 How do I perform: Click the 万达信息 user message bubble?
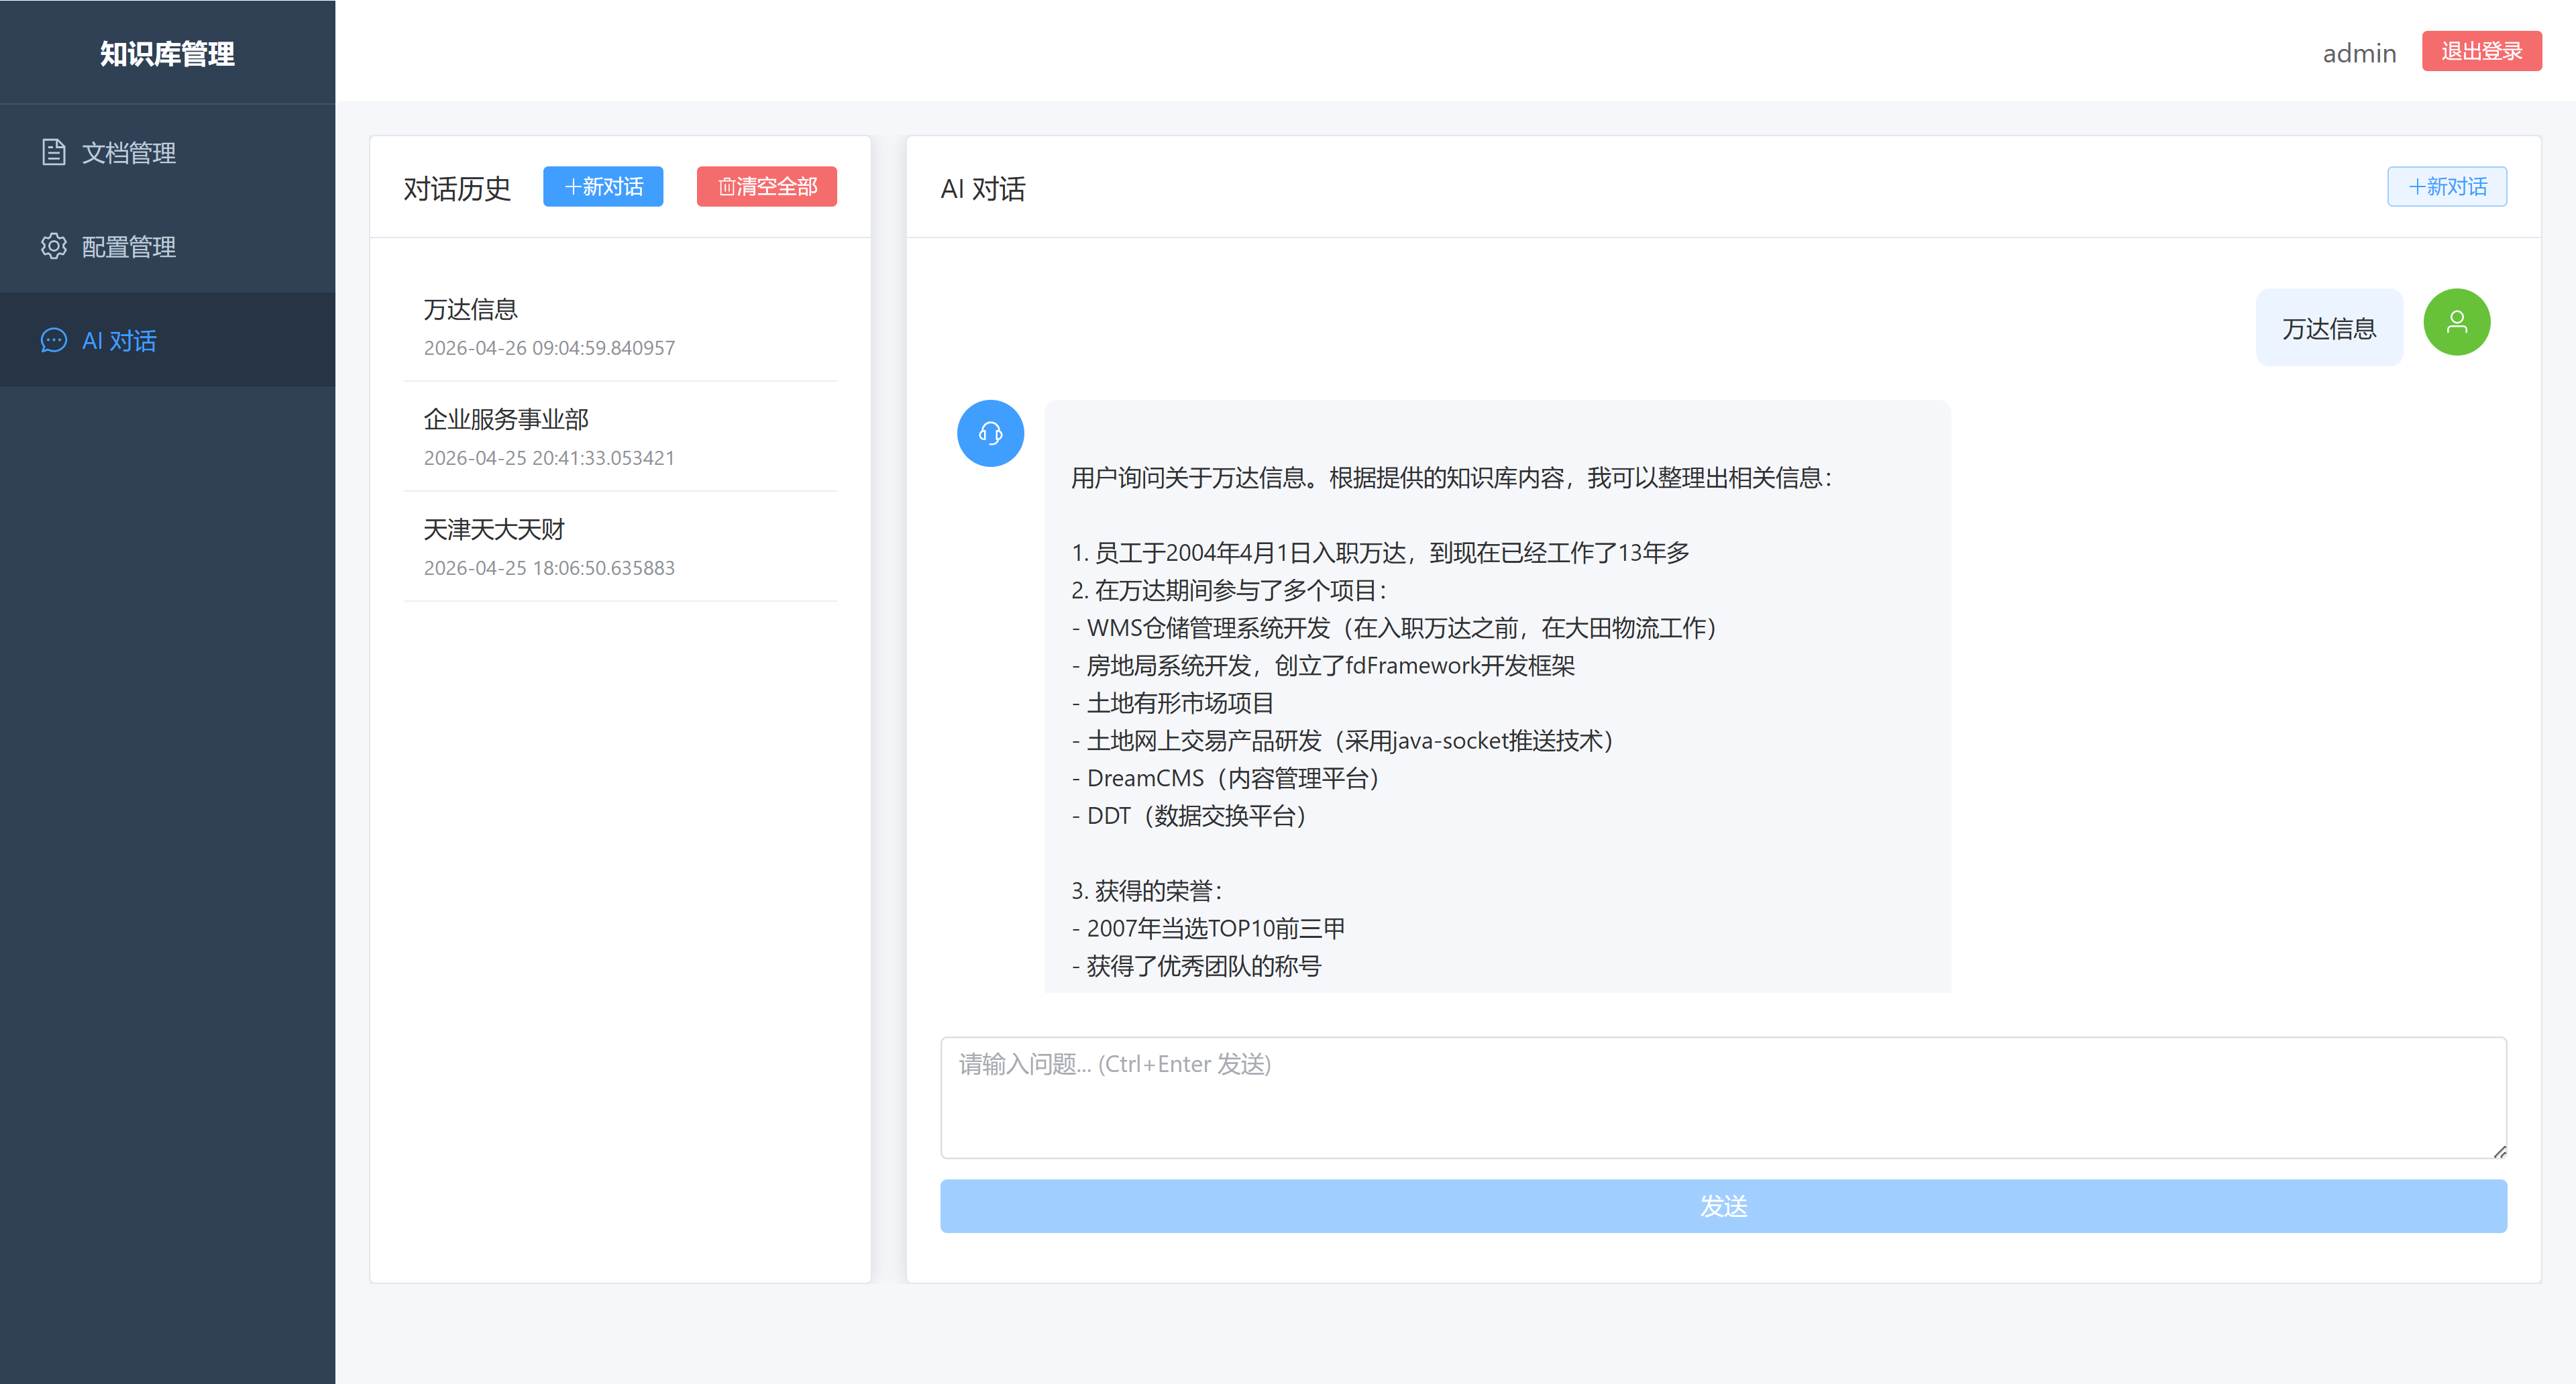(2329, 328)
